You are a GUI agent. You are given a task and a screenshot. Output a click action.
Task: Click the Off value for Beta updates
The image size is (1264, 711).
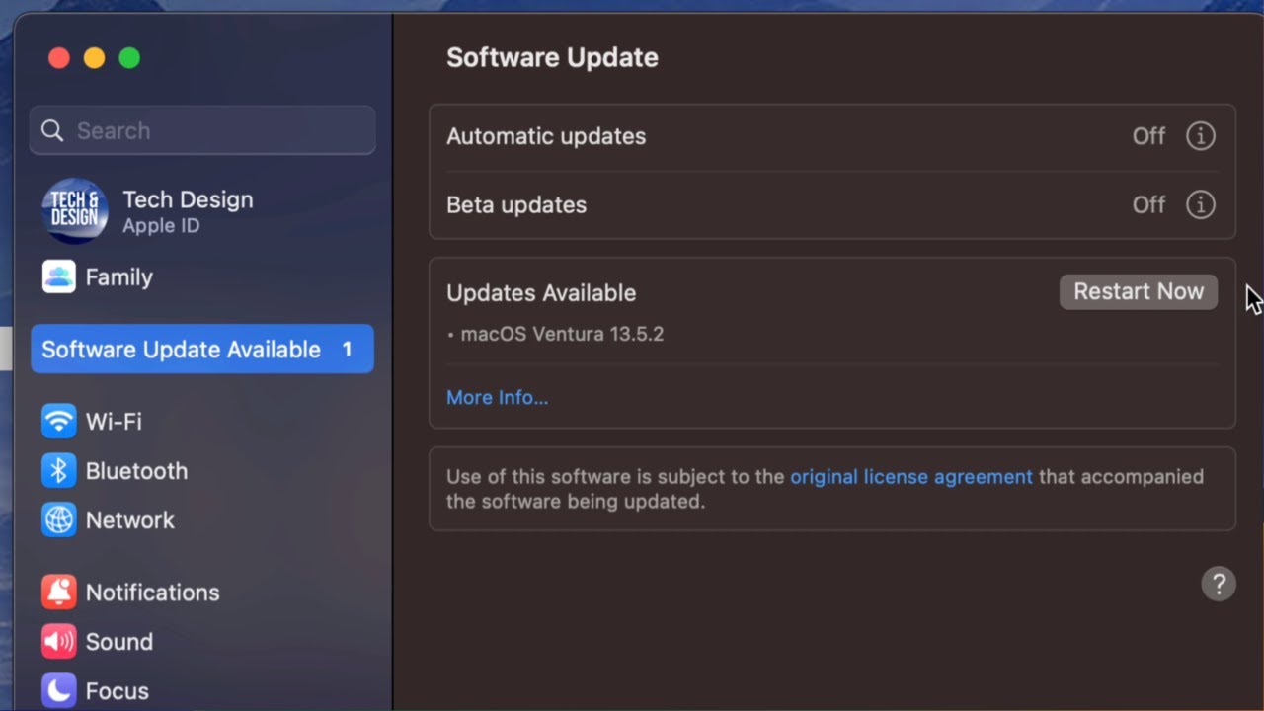coord(1148,205)
